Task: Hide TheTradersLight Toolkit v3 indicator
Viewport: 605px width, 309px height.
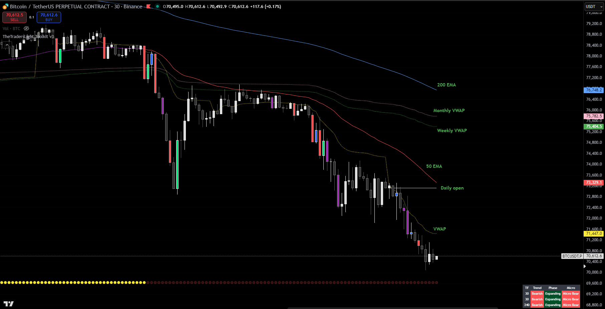Action: (28, 37)
